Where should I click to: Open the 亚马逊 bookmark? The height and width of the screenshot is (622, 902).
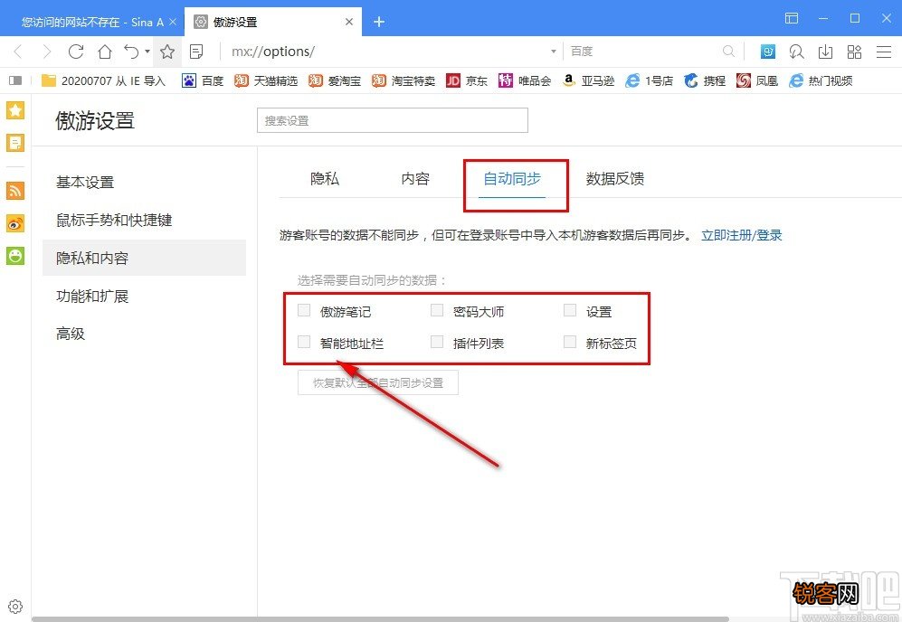click(588, 81)
